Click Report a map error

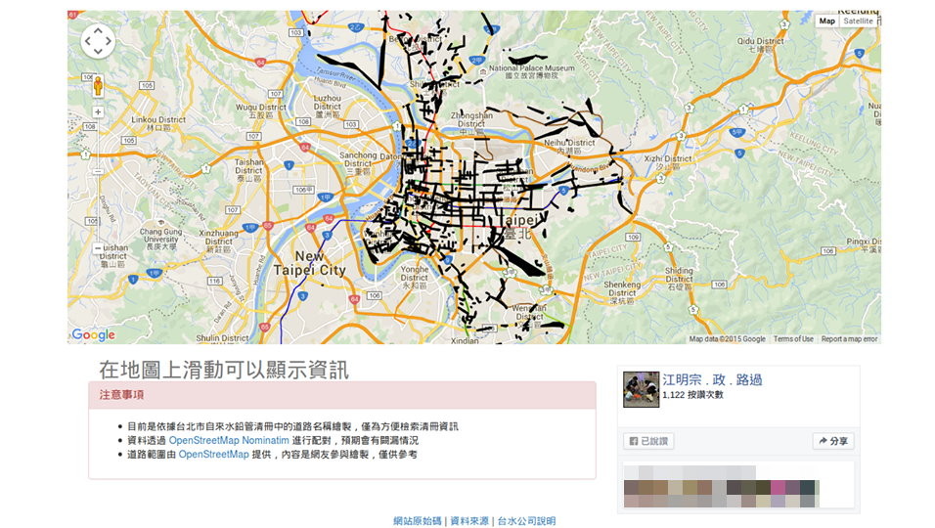point(849,339)
